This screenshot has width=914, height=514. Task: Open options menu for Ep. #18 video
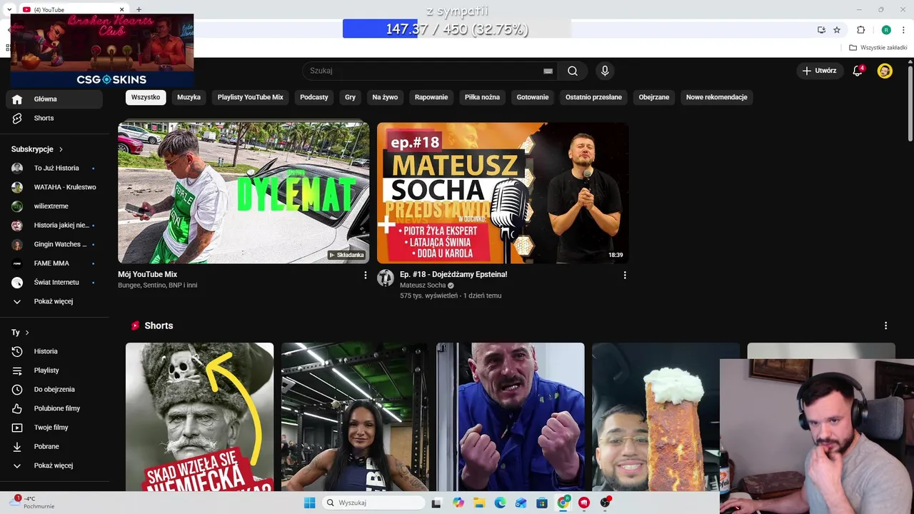coord(625,275)
